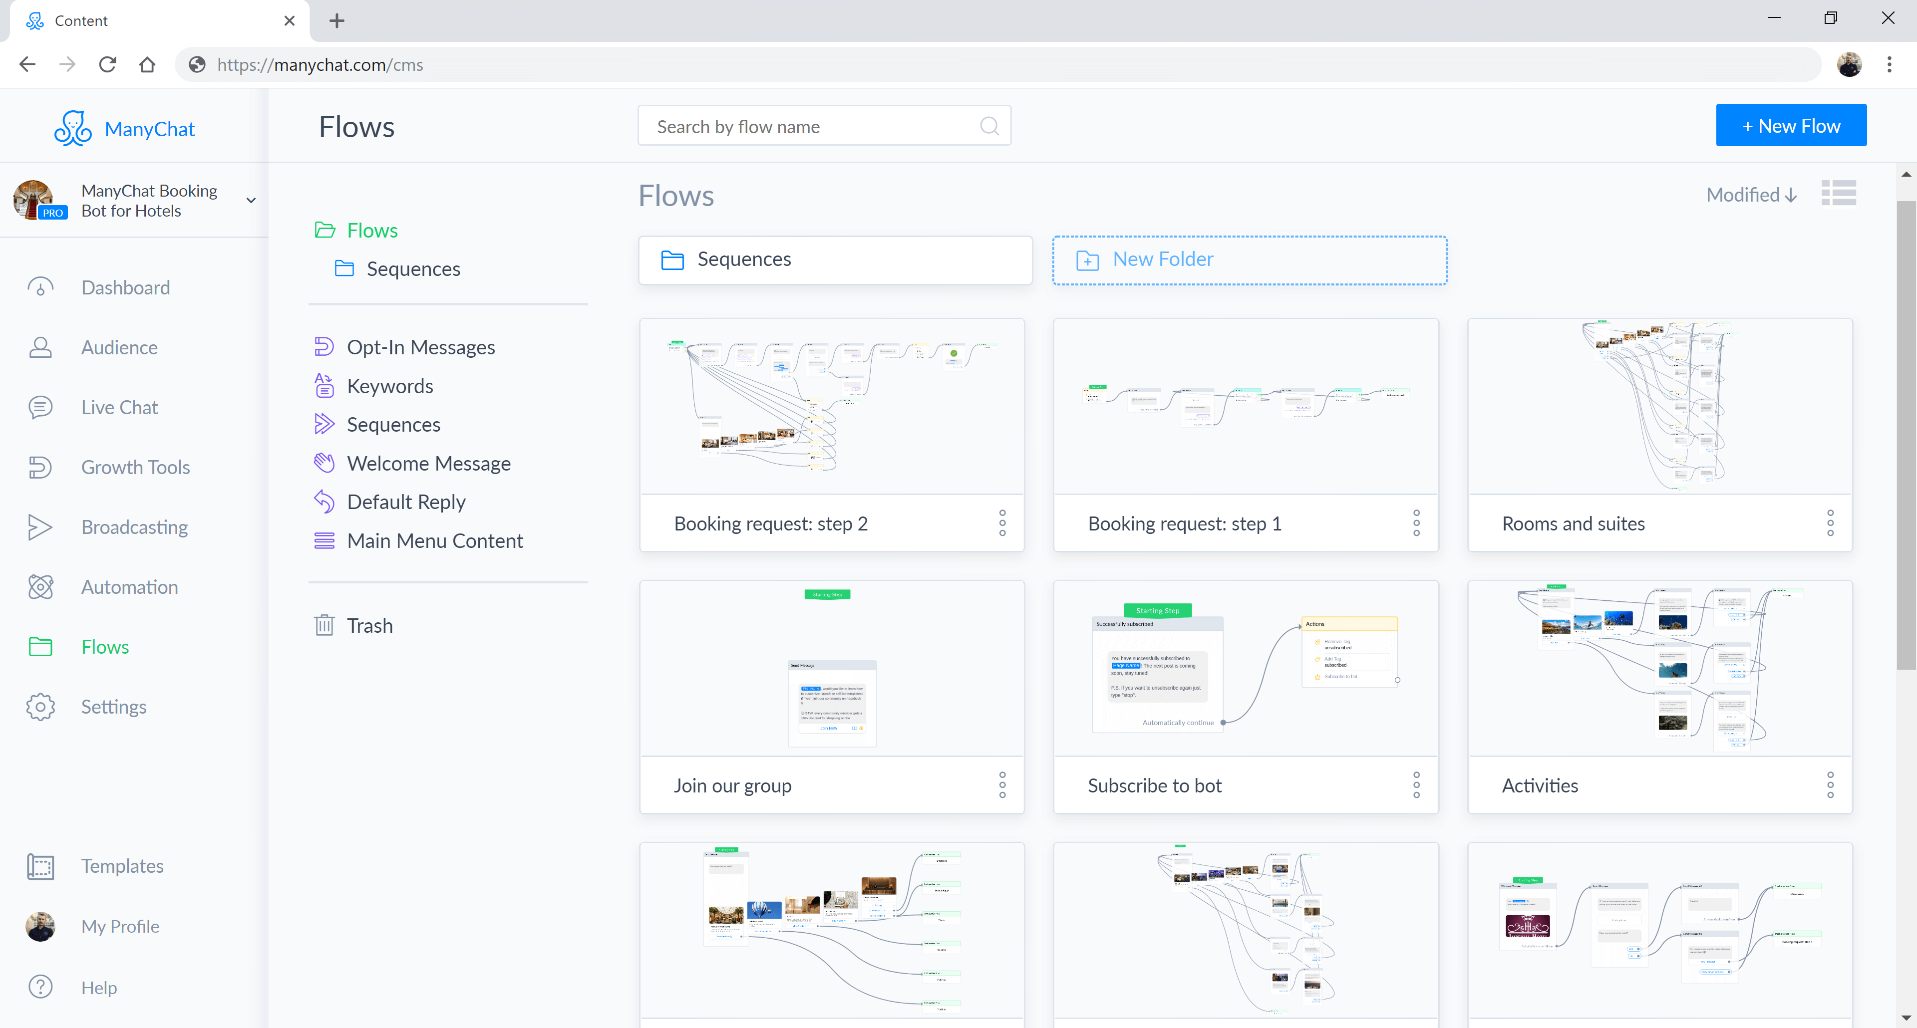Viewport: 1917px width, 1028px height.
Task: Open options menu for Join our group
Action: tap(1001, 785)
